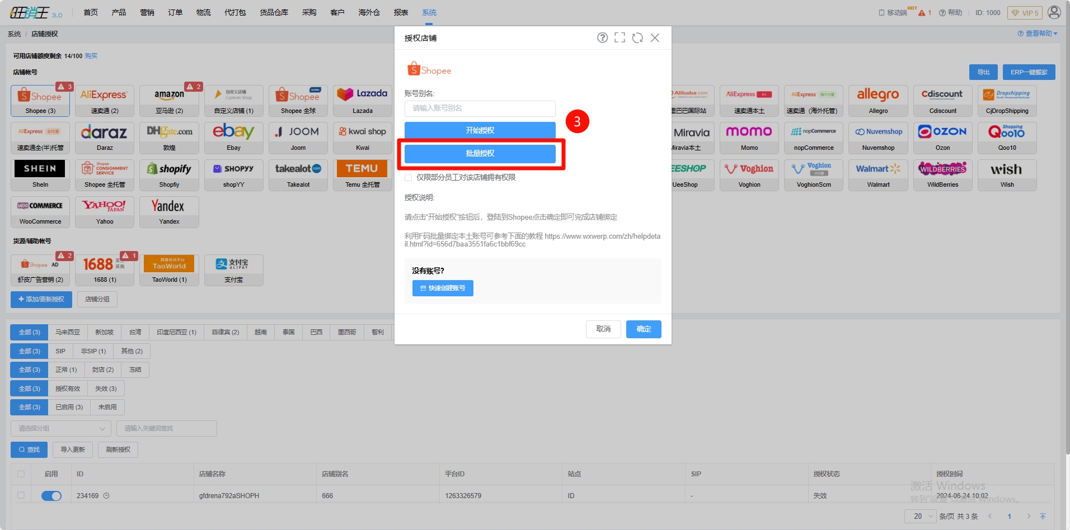Check the select-all checkbox in table header
This screenshot has width=1070, height=530.
pos(21,474)
